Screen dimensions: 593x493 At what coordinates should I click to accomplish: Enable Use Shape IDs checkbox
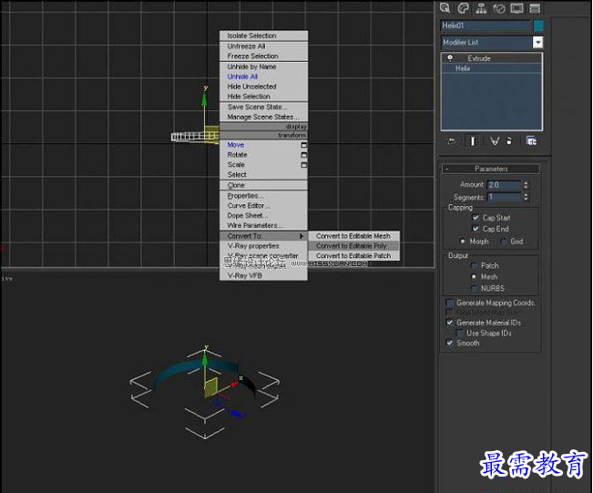click(460, 333)
